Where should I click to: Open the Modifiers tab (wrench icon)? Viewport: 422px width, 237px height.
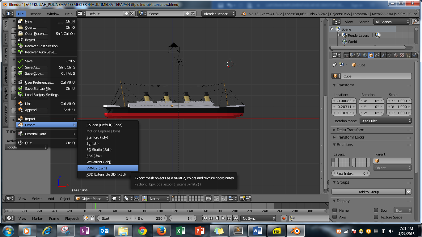(x=383, y=55)
